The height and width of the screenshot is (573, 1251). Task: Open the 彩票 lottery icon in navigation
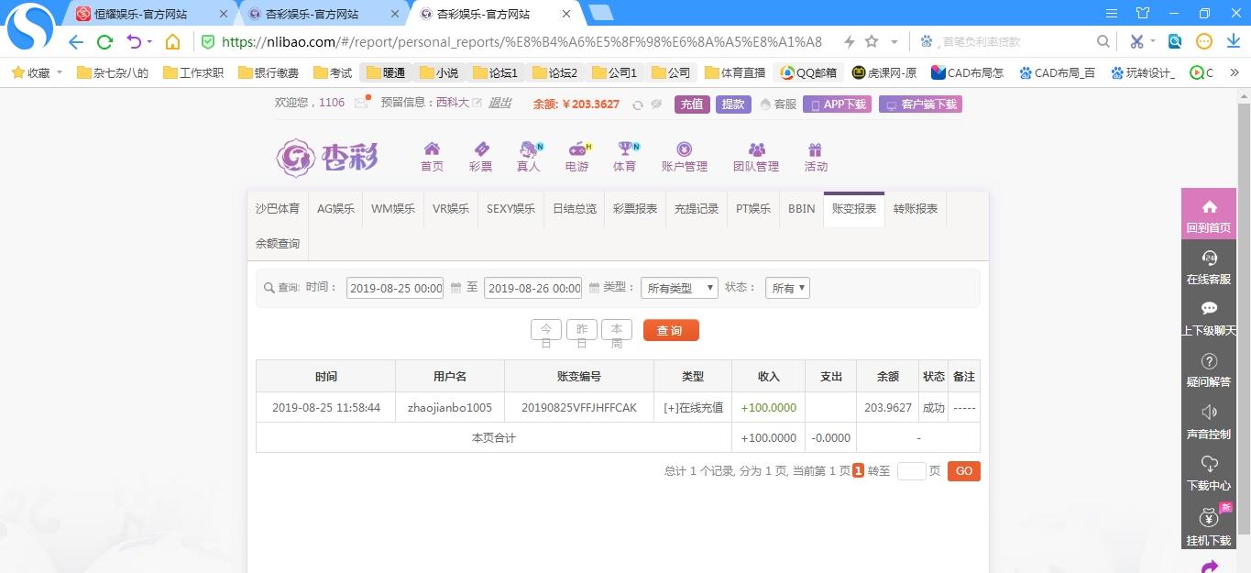tap(480, 150)
